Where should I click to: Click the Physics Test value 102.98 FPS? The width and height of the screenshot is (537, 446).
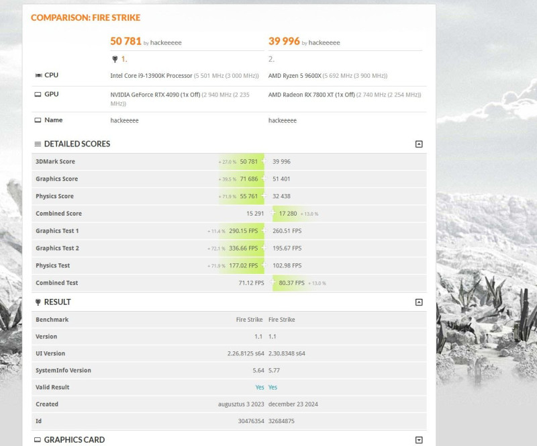point(287,266)
